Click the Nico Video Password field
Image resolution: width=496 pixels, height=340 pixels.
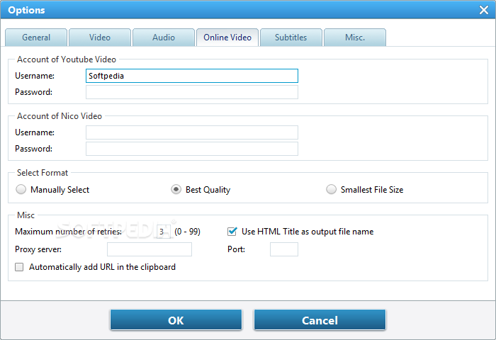click(x=192, y=149)
